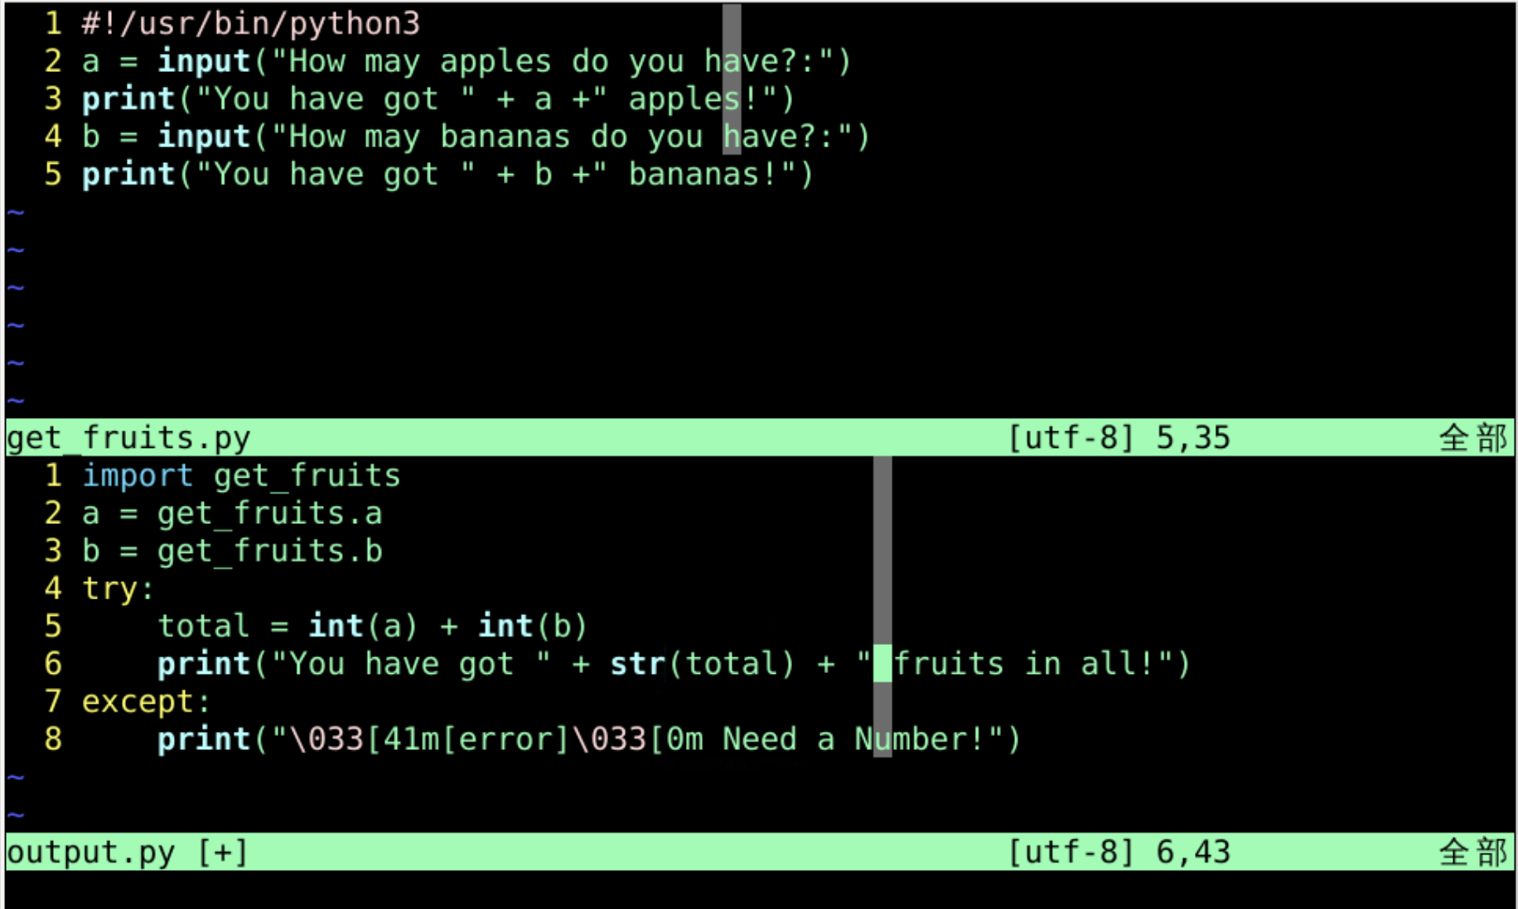
Task: Click [utf-8] encoding in get_fruits.py status bar
Action: pyautogui.click(x=1071, y=438)
